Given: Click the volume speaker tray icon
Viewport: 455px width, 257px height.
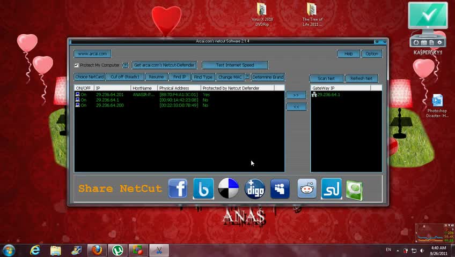Looking at the screenshot, I should point(422,251).
